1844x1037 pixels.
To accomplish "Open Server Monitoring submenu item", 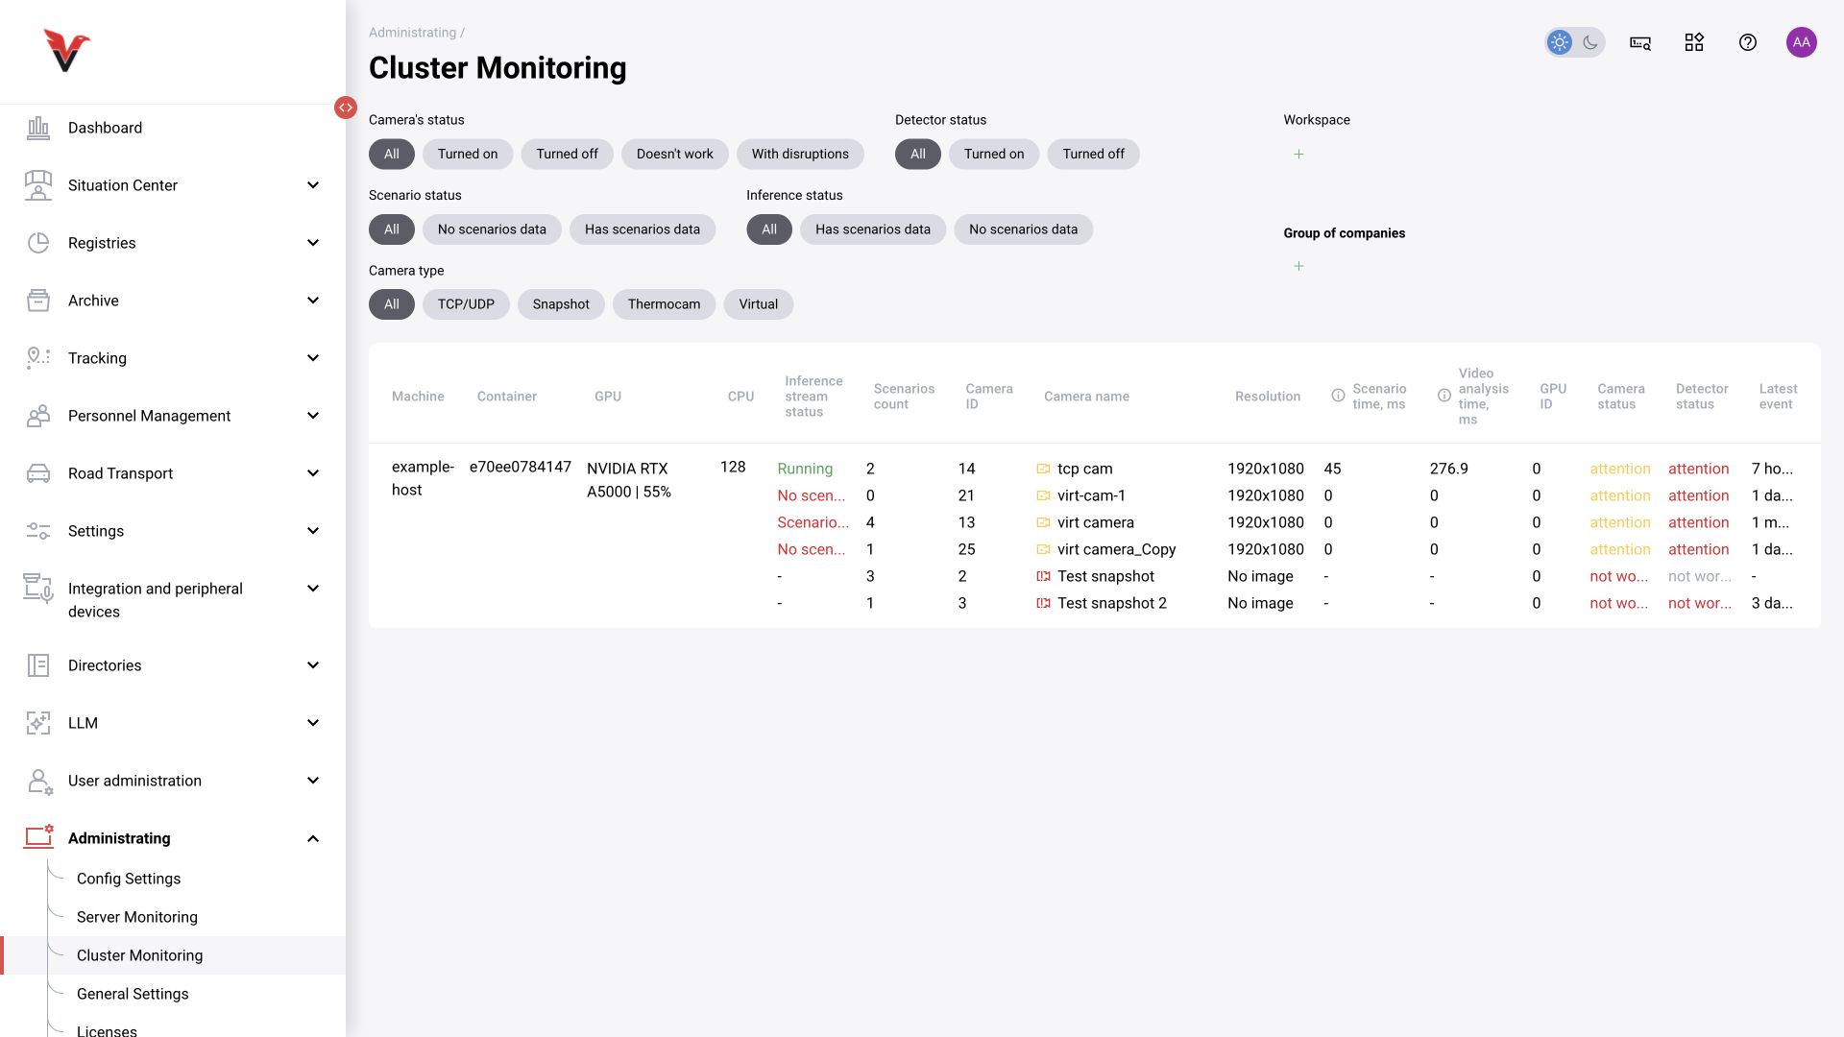I will point(137,917).
